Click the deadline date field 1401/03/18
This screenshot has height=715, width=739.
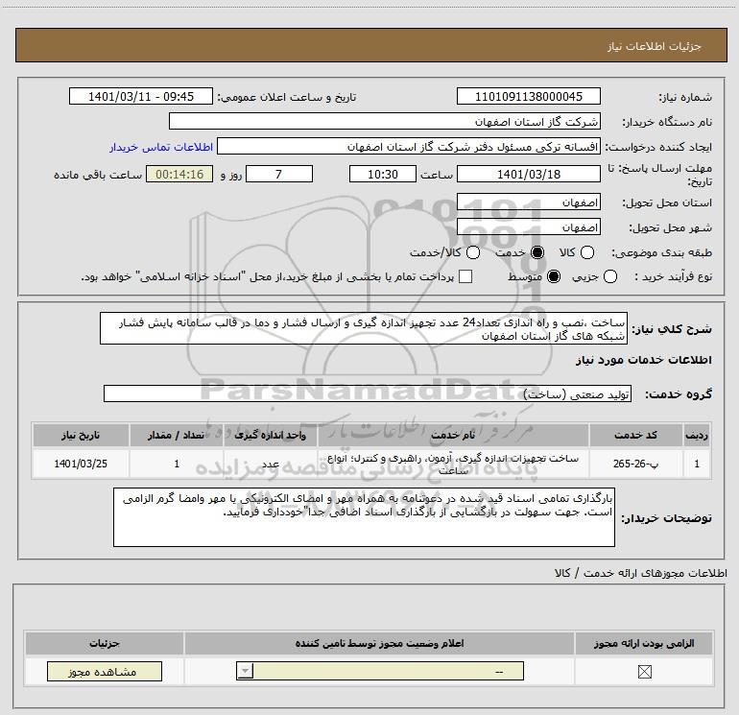[528, 174]
